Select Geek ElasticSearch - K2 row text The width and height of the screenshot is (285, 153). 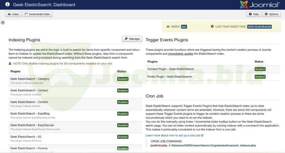26,137
